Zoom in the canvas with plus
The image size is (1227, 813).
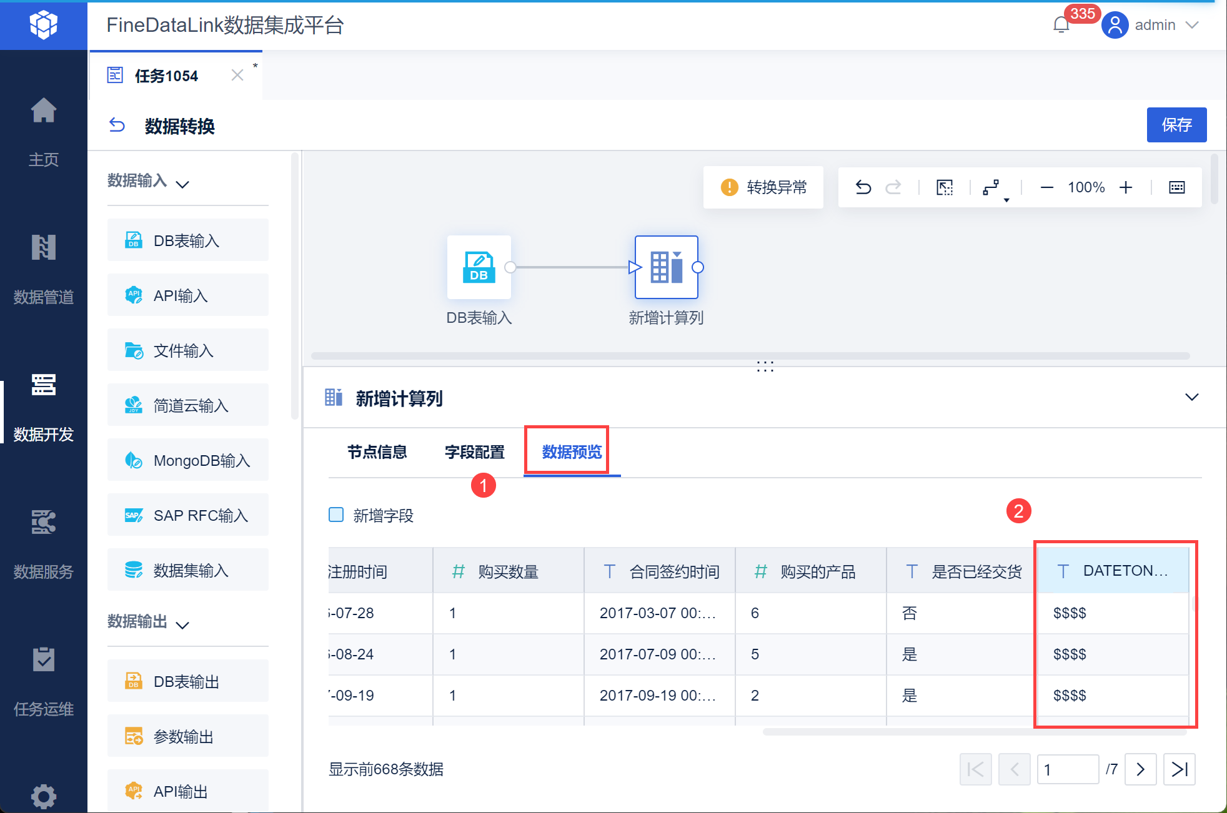click(x=1126, y=187)
